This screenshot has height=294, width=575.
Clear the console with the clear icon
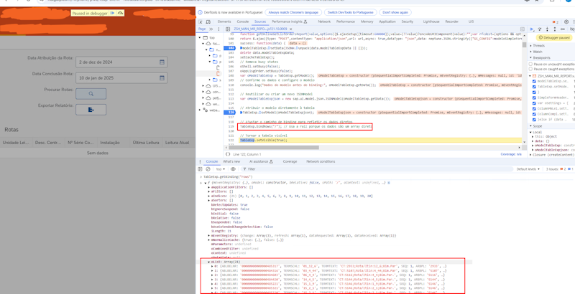tap(208, 169)
